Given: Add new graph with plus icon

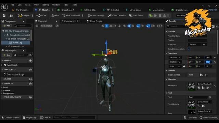Looking at the screenshot, I should tap(30, 61).
